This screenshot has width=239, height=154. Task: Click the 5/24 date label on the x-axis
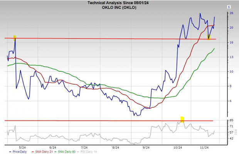point(22,147)
